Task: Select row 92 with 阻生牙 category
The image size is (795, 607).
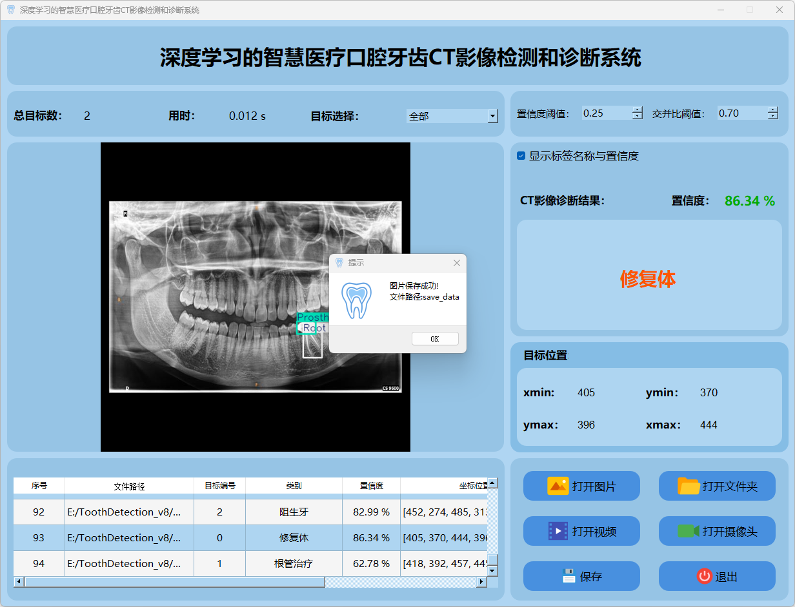Action: (294, 512)
